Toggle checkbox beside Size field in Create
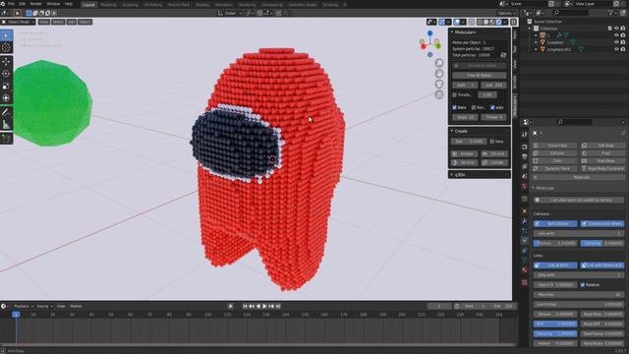Screen dimensions: 629x354 pos(491,142)
